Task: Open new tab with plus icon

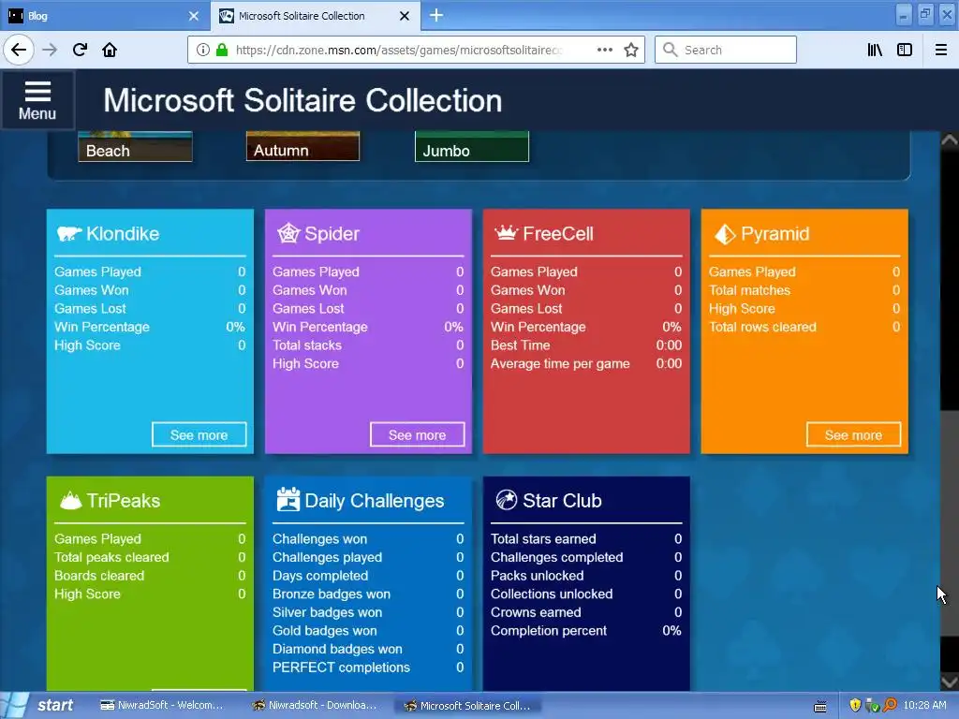Action: pyautogui.click(x=436, y=15)
